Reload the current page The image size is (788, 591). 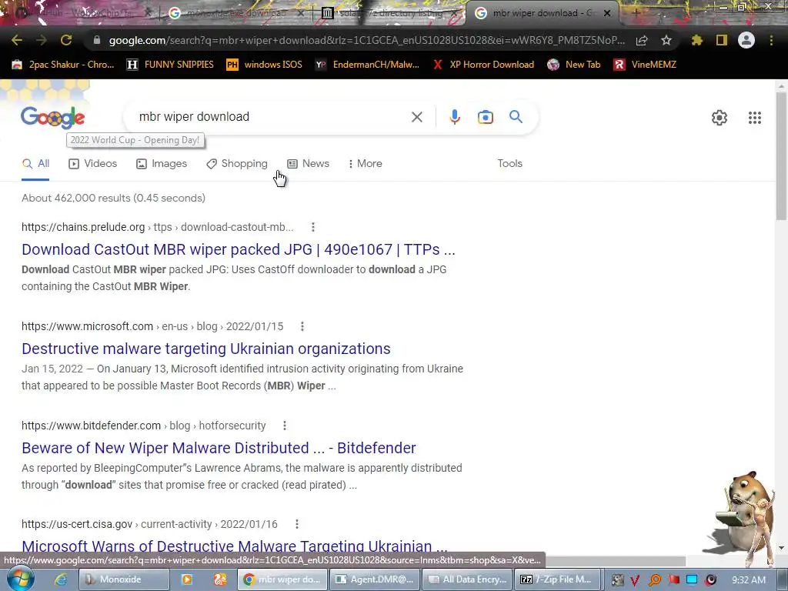tap(66, 40)
